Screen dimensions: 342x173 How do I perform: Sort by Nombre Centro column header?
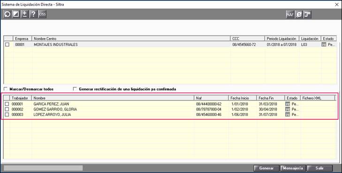click(131, 38)
